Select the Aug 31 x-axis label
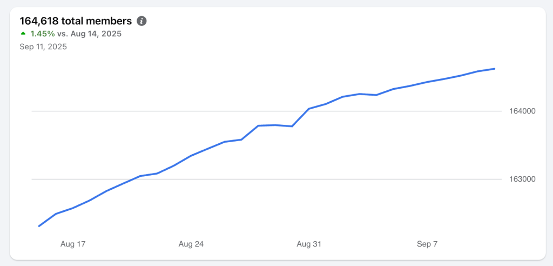The height and width of the screenshot is (266, 553). 309,244
